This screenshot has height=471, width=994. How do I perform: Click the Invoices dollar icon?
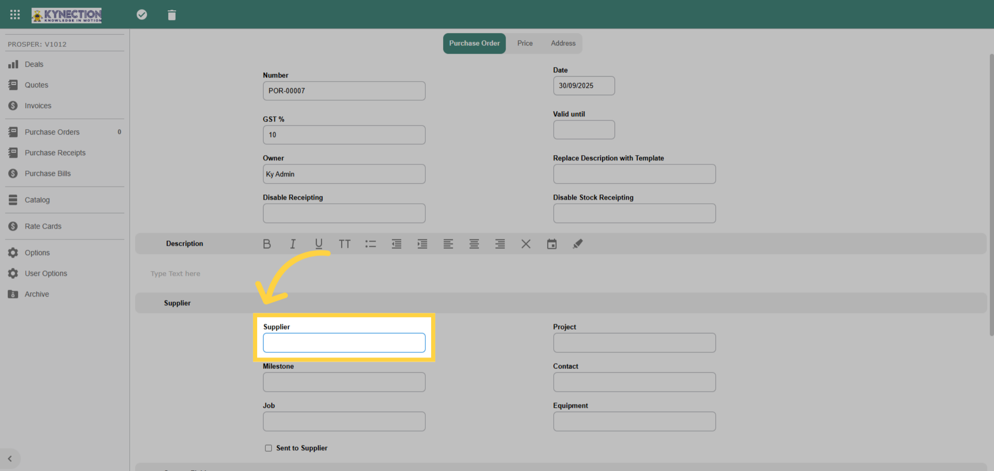click(13, 106)
